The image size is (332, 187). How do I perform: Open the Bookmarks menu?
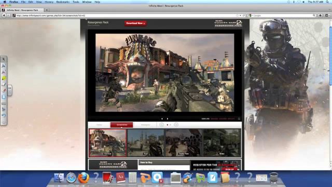click(x=63, y=2)
